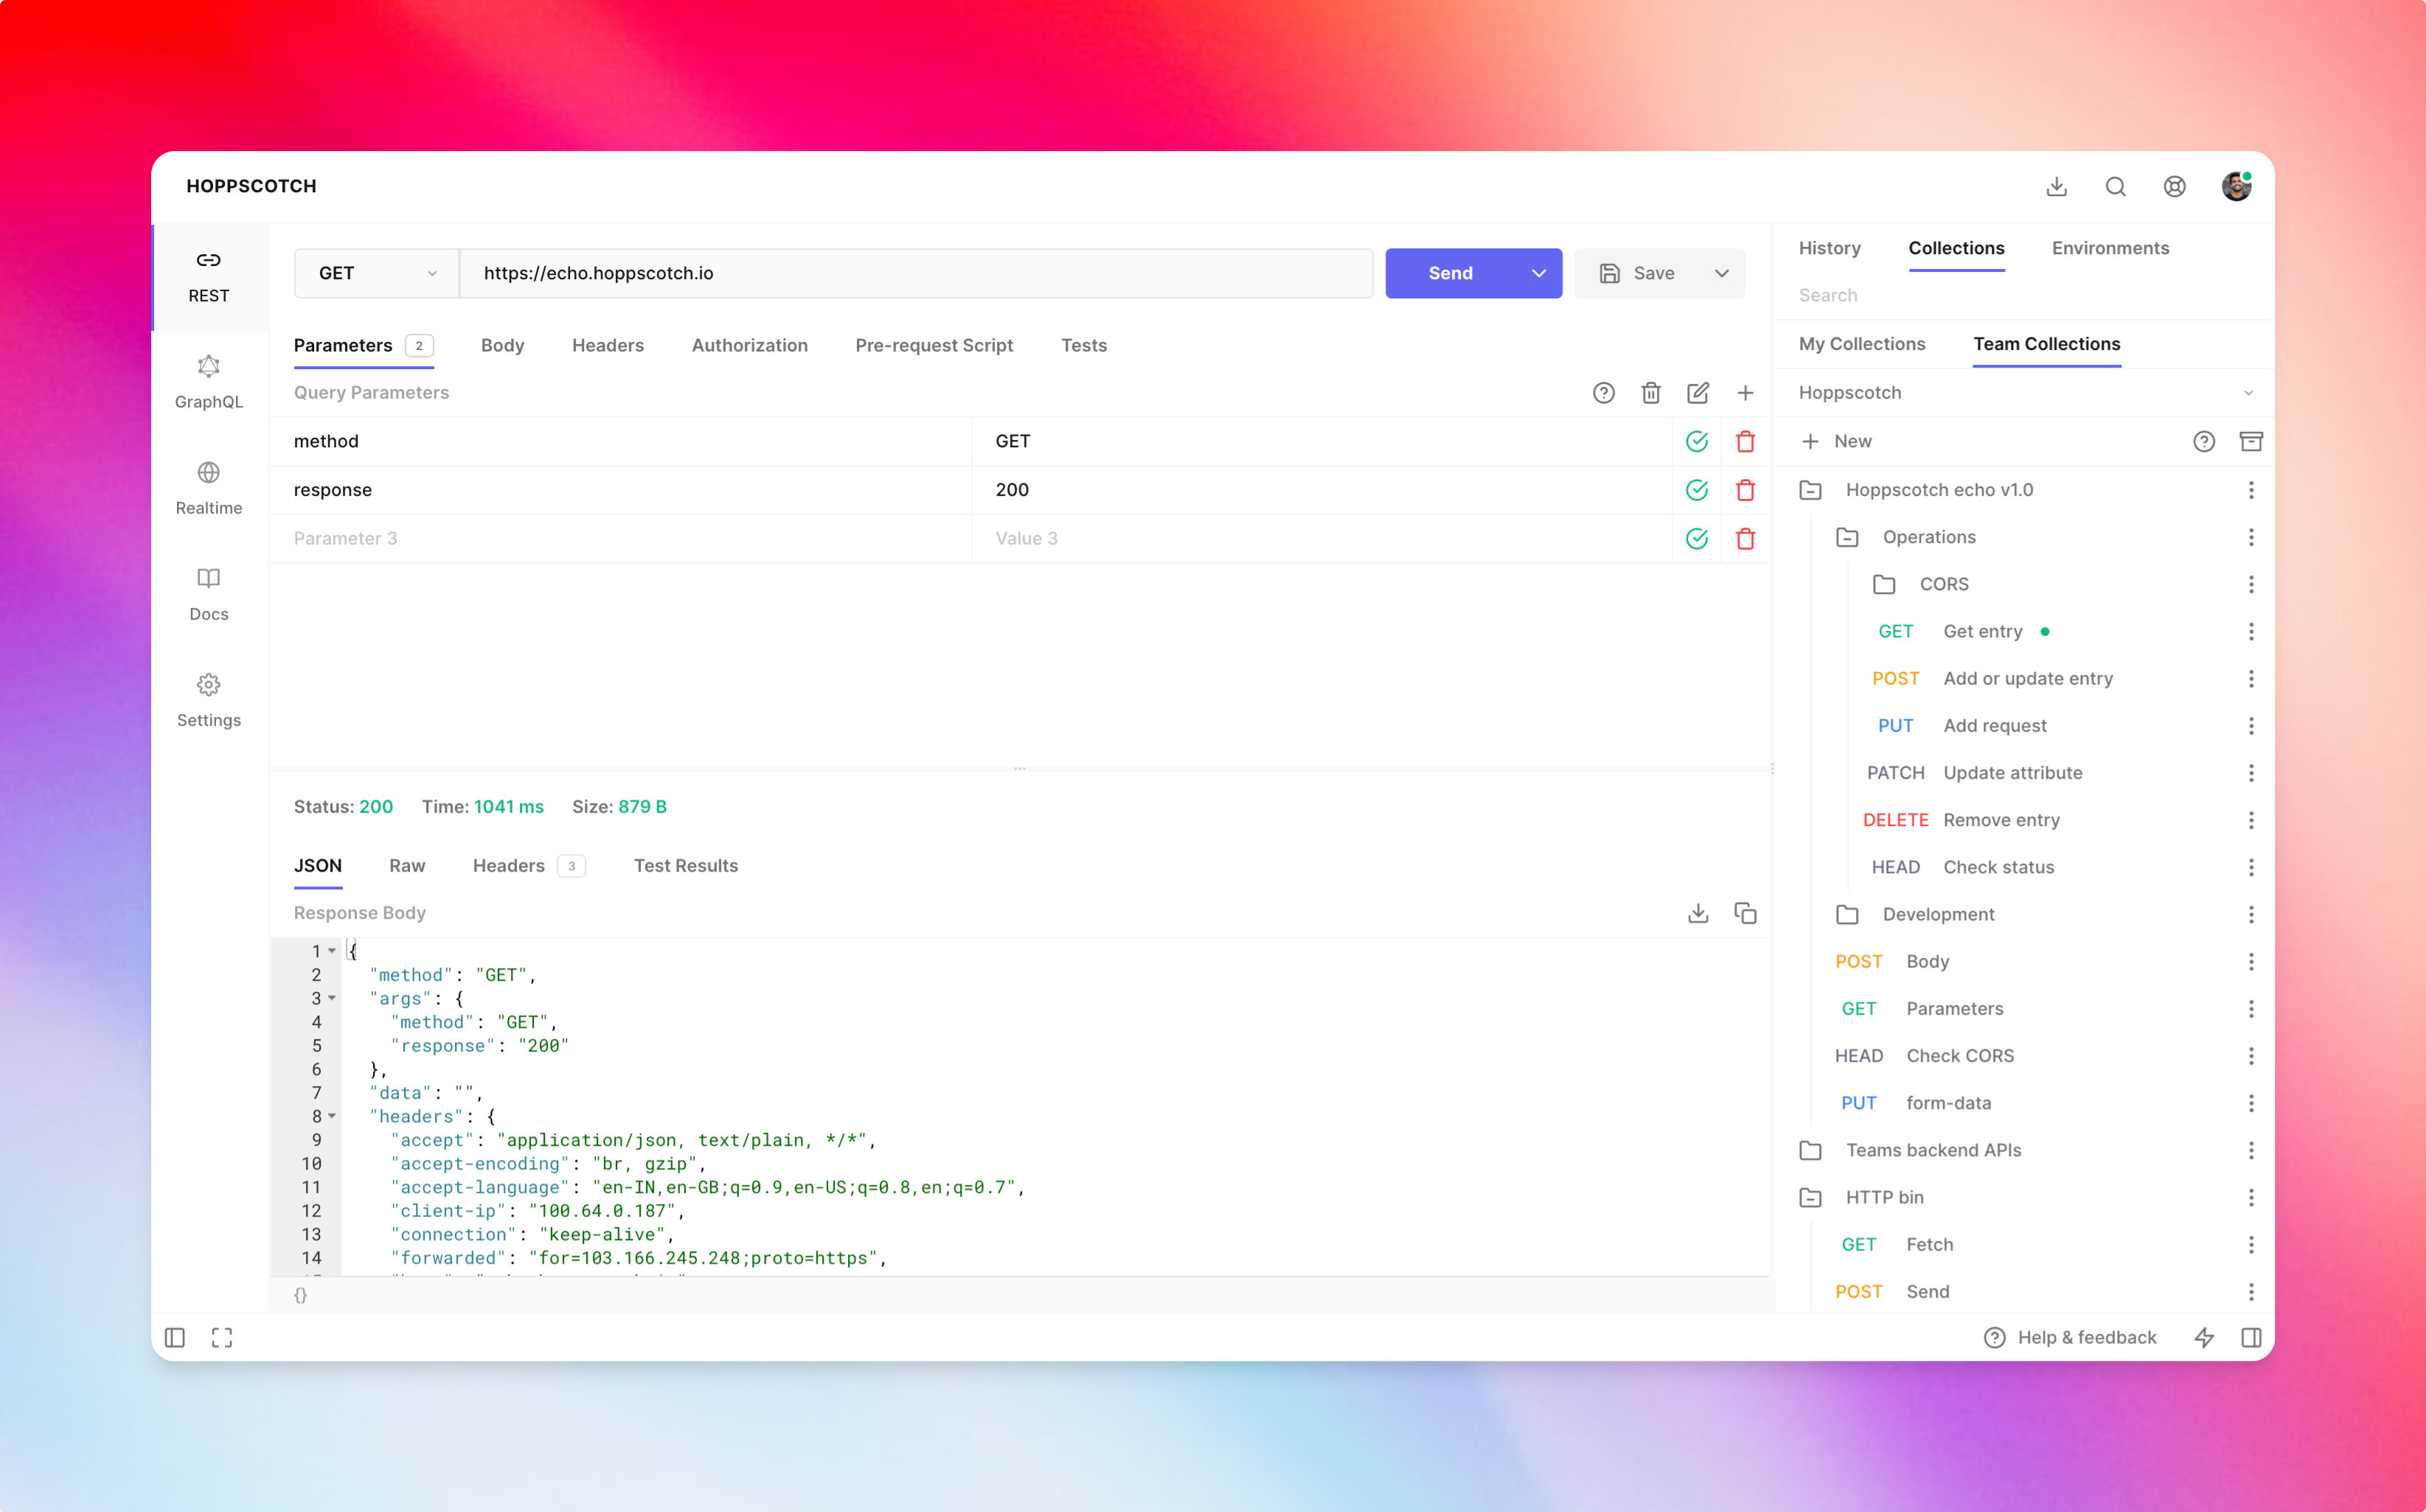This screenshot has height=1512, width=2426.
Task: Copy the response body to clipboard
Action: pyautogui.click(x=1745, y=913)
